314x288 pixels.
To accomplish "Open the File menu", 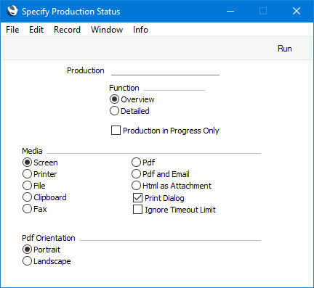I will 12,30.
